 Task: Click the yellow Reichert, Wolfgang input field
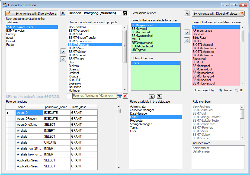(95, 96)
